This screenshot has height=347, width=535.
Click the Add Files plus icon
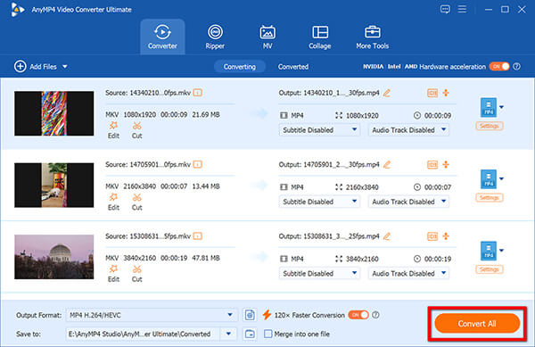pyautogui.click(x=21, y=67)
